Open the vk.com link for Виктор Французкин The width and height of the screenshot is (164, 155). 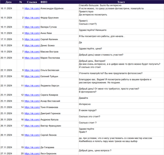pos(32,126)
